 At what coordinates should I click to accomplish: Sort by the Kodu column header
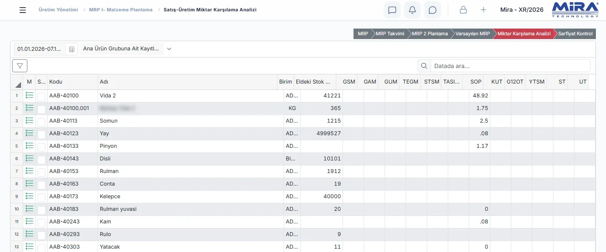pos(72,82)
